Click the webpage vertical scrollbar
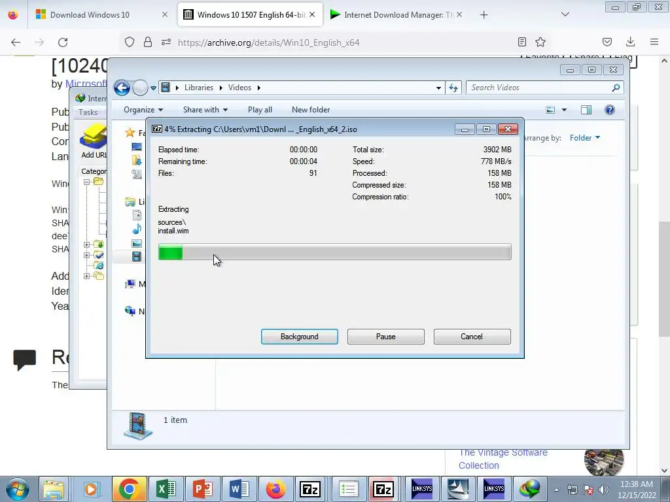The image size is (670, 502). click(x=664, y=278)
